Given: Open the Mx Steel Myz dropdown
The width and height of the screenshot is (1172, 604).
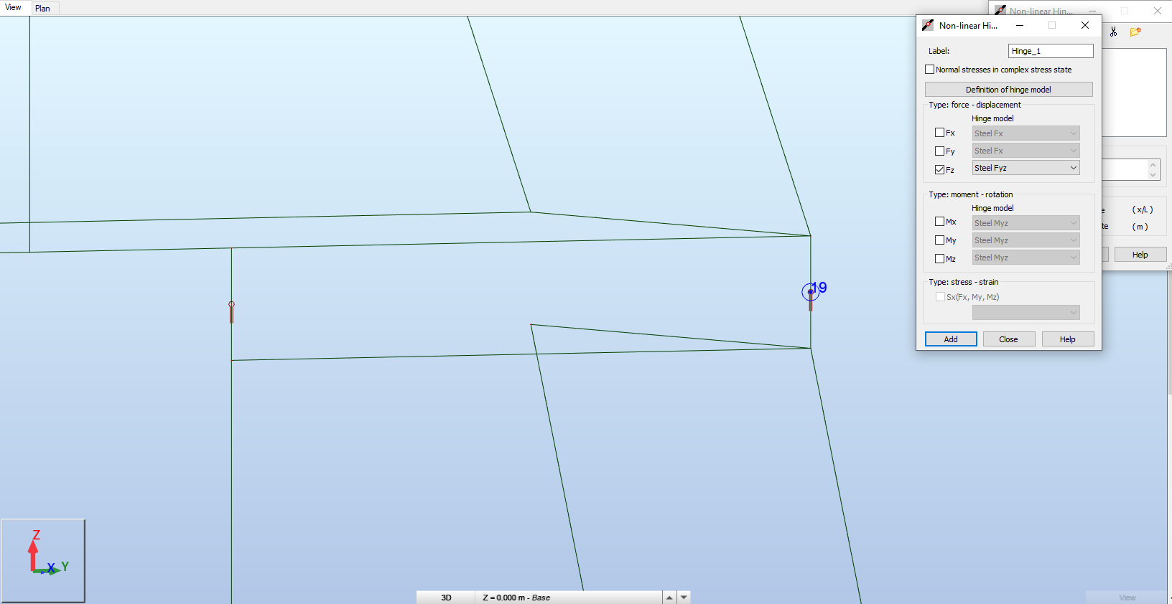Looking at the screenshot, I should point(1025,223).
